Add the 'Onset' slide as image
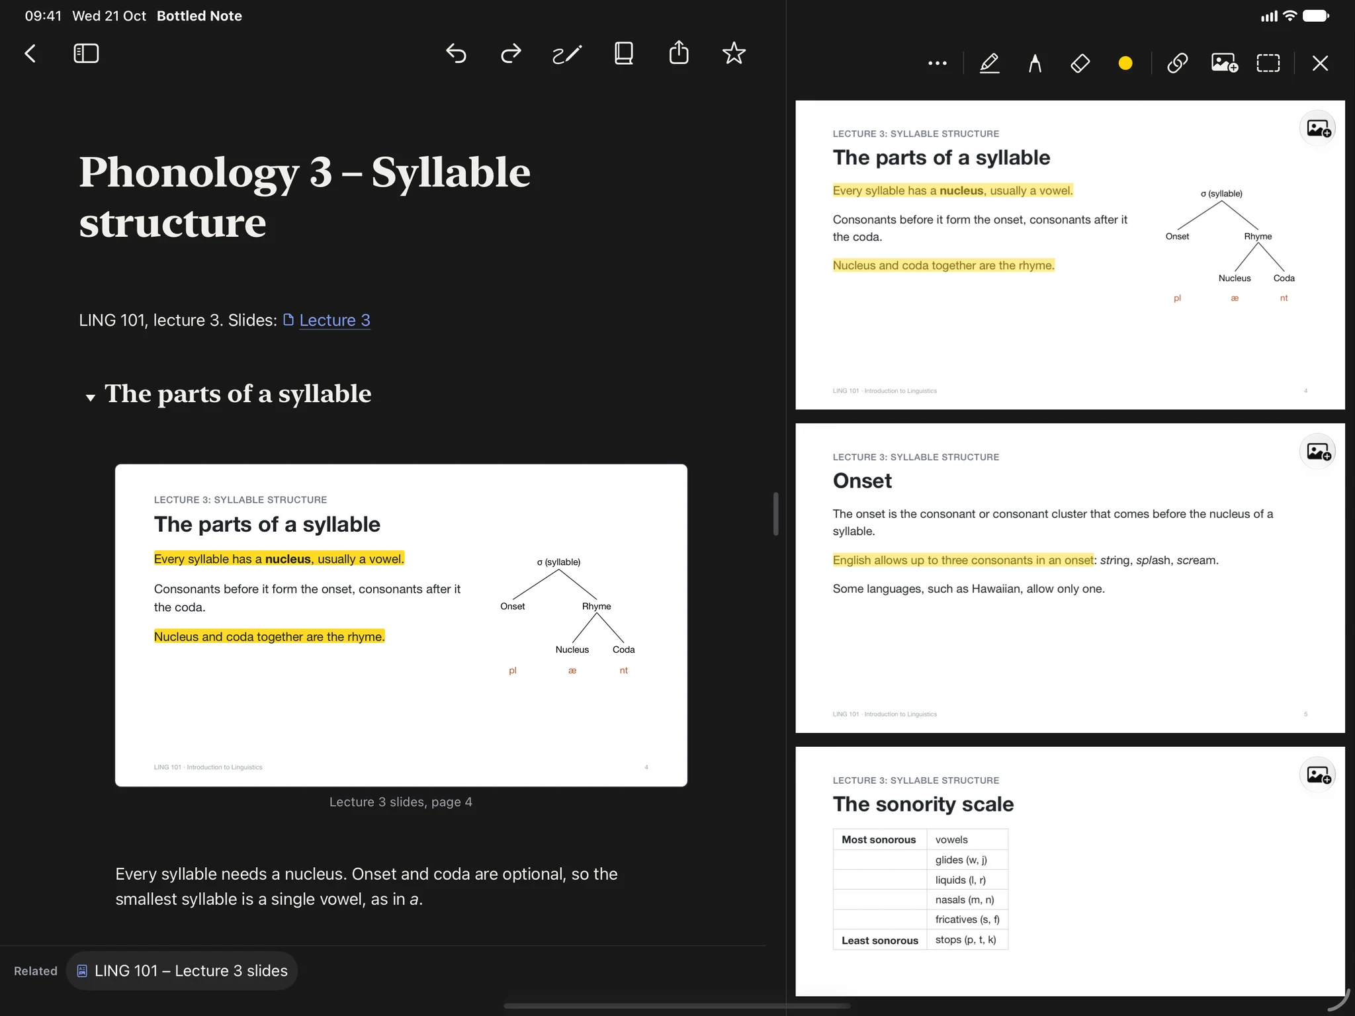Image resolution: width=1355 pixels, height=1016 pixels. pyautogui.click(x=1318, y=452)
